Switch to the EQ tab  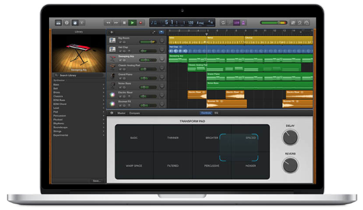[216, 113]
